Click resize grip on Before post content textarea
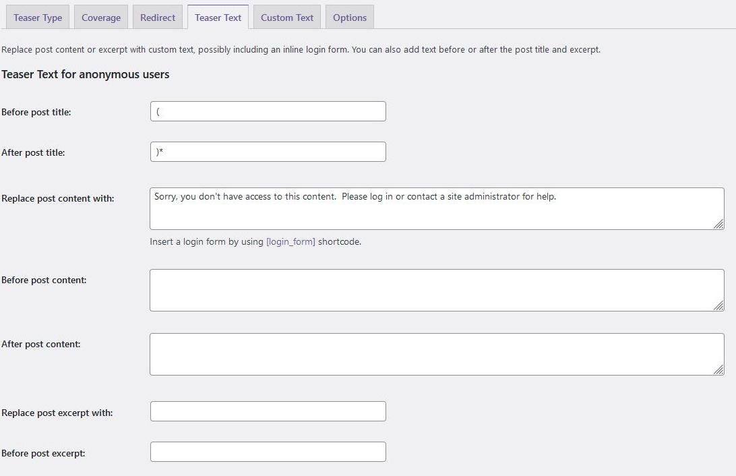 (x=718, y=305)
